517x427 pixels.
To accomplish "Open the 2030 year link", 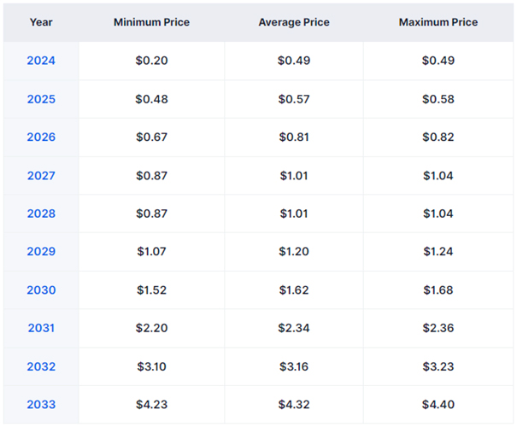I will pyautogui.click(x=41, y=290).
